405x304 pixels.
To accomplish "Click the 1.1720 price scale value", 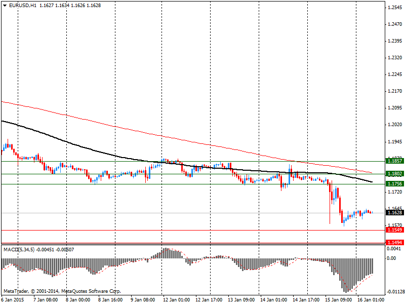I will [x=395, y=192].
